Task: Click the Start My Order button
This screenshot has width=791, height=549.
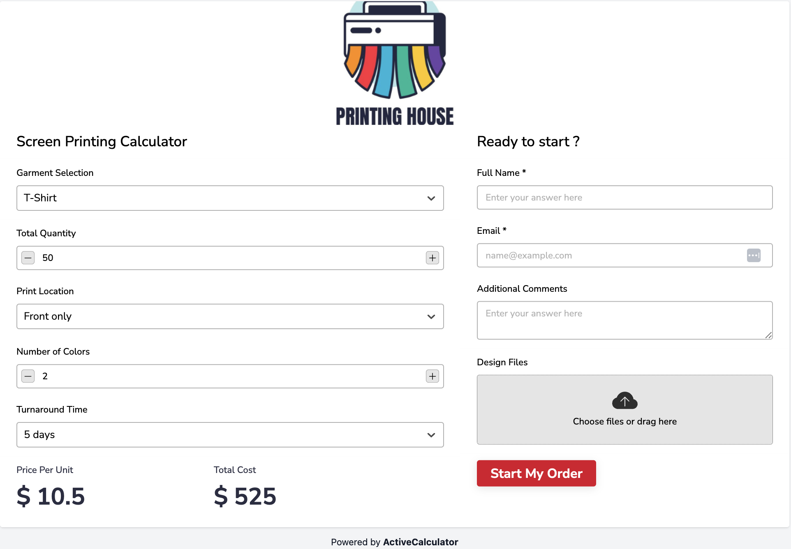Action: click(x=536, y=473)
